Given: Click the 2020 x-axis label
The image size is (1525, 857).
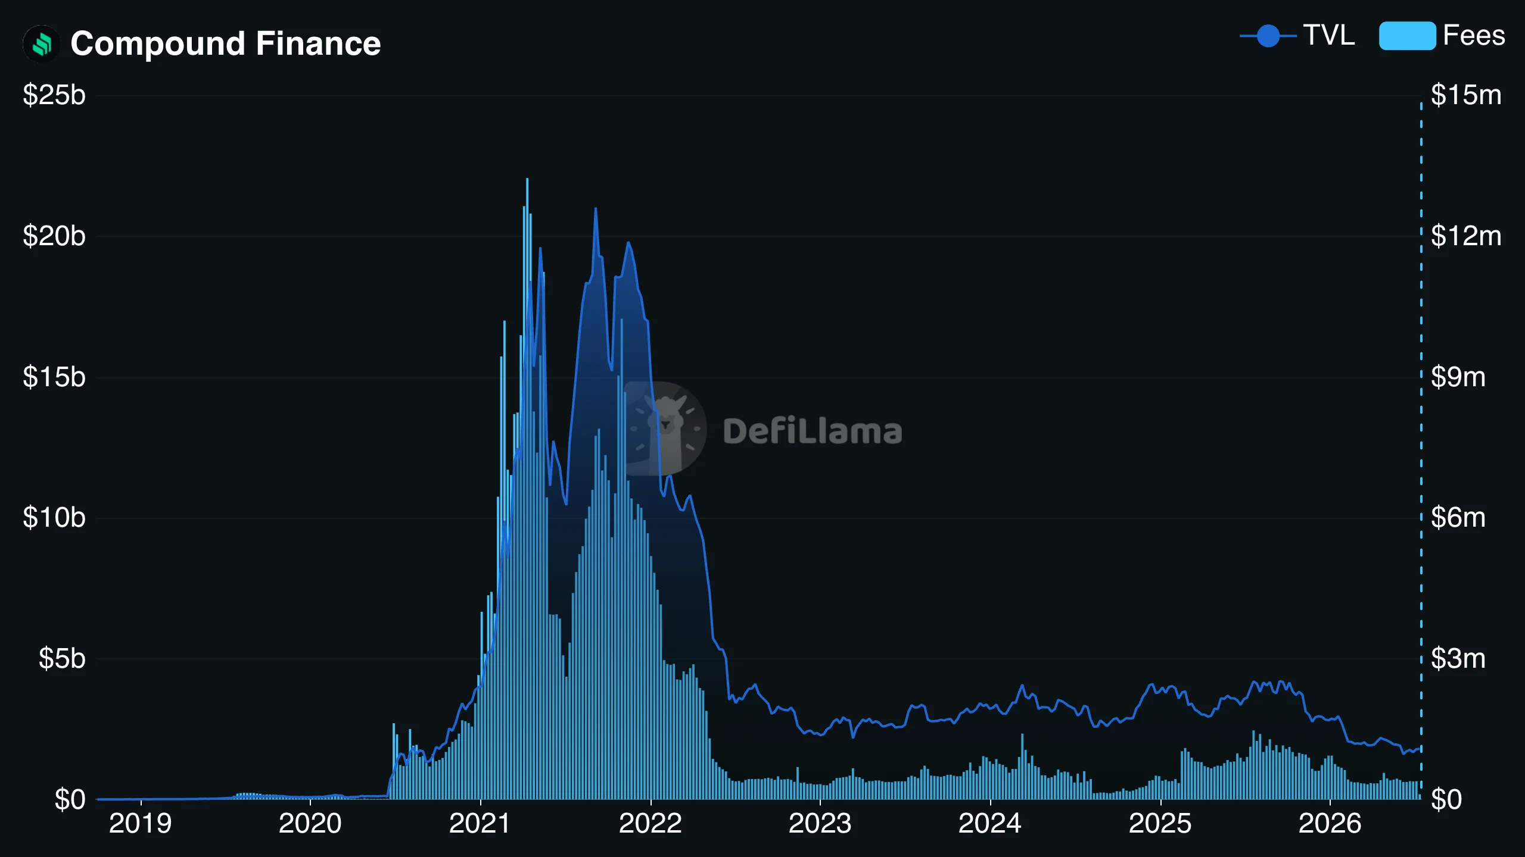Looking at the screenshot, I should (310, 824).
